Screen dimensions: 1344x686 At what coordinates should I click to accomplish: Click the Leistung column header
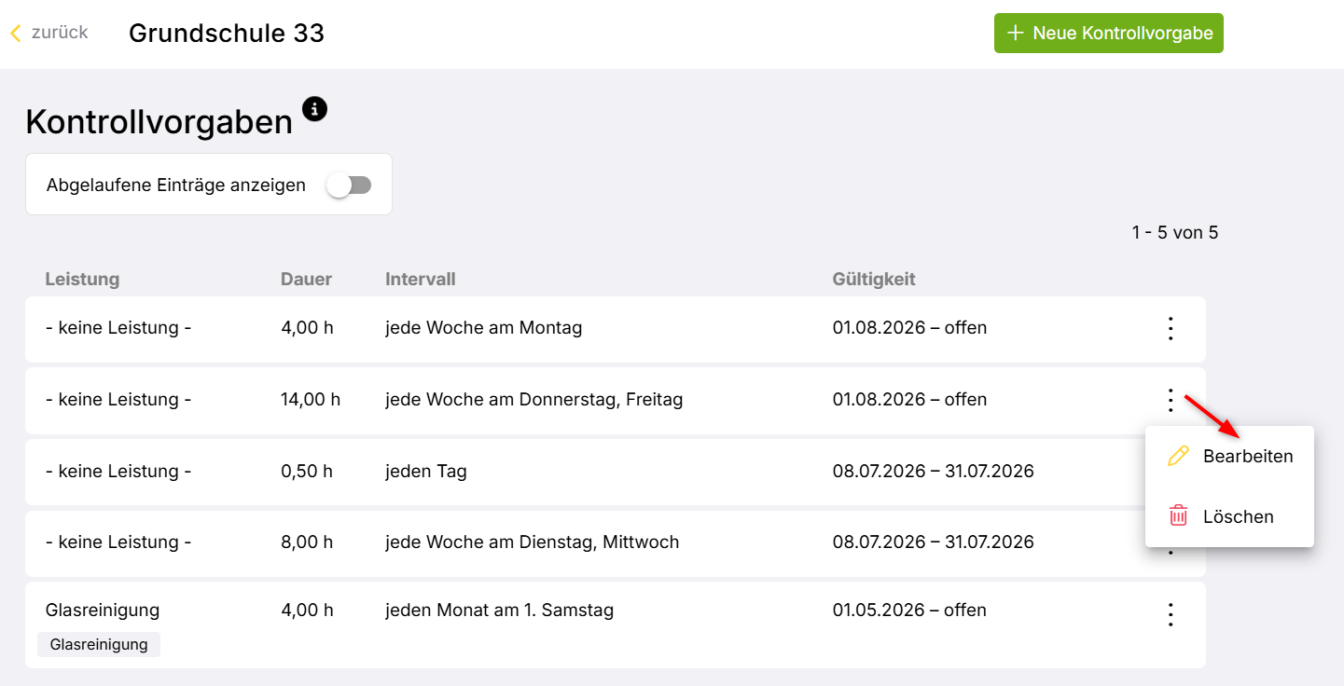(82, 279)
